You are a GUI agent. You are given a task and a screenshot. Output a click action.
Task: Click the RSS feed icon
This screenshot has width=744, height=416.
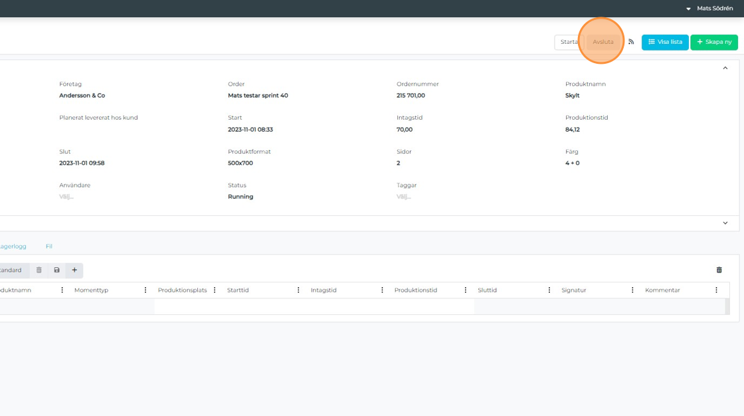pyautogui.click(x=631, y=42)
